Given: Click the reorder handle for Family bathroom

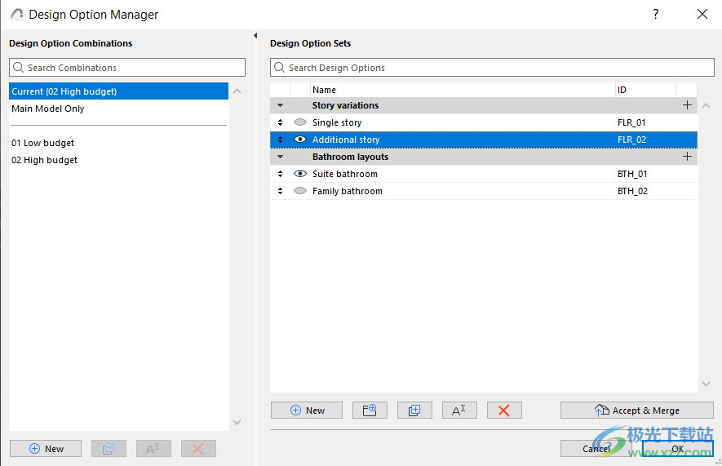Looking at the screenshot, I should pyautogui.click(x=280, y=191).
